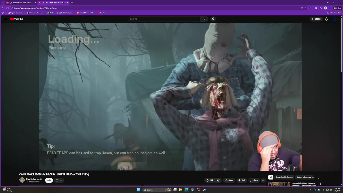Click the YouTube search magnifier button
This screenshot has width=343, height=193.
pyautogui.click(x=204, y=19)
